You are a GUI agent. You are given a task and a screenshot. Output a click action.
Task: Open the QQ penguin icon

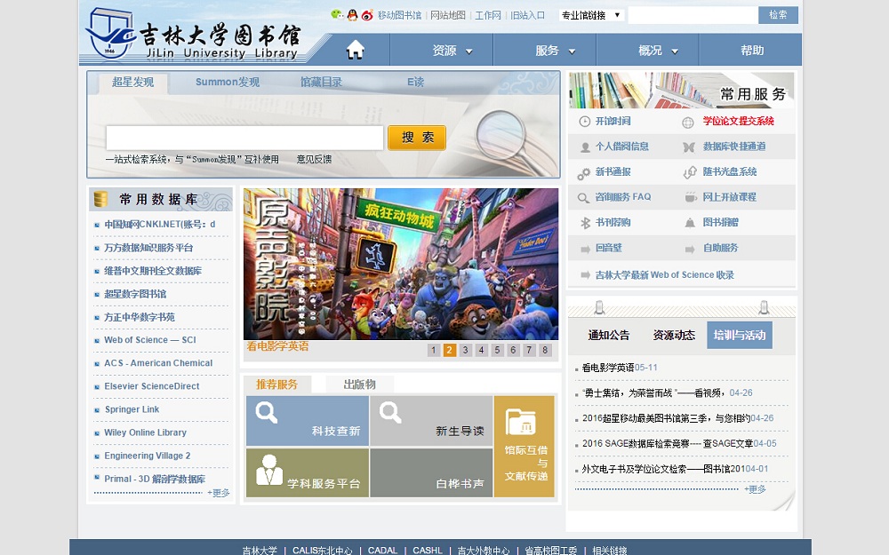coord(352,15)
